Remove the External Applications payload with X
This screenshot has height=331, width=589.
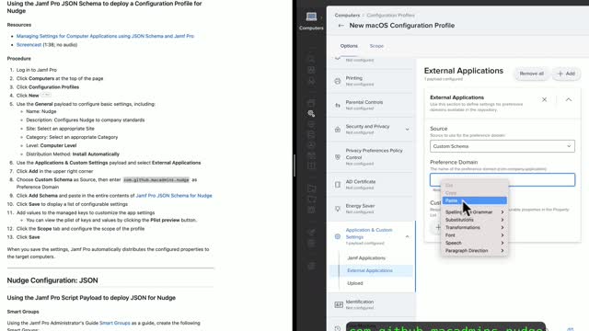544,99
